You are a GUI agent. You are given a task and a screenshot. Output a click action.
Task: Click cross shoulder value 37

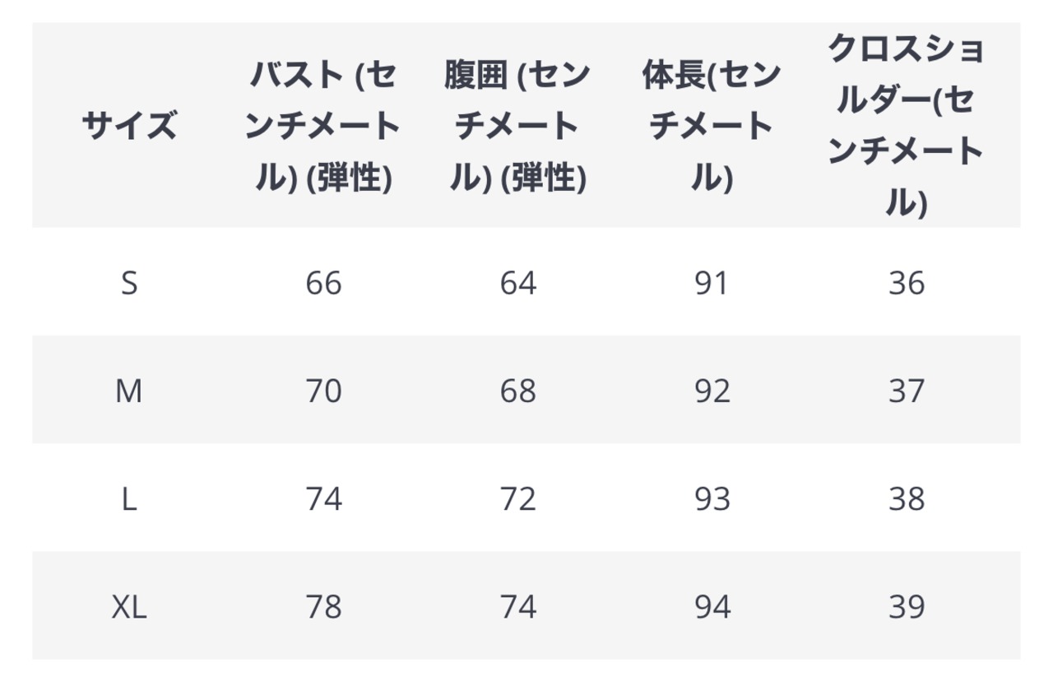tap(907, 391)
